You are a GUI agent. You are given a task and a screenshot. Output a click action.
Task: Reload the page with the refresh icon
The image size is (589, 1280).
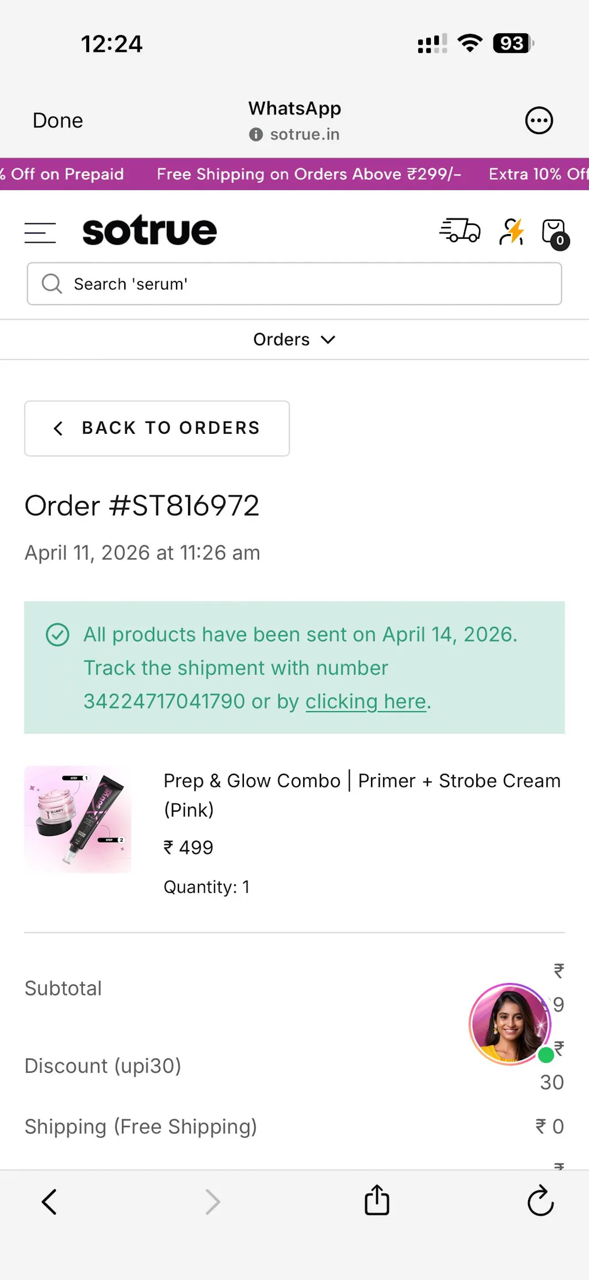pos(540,1201)
